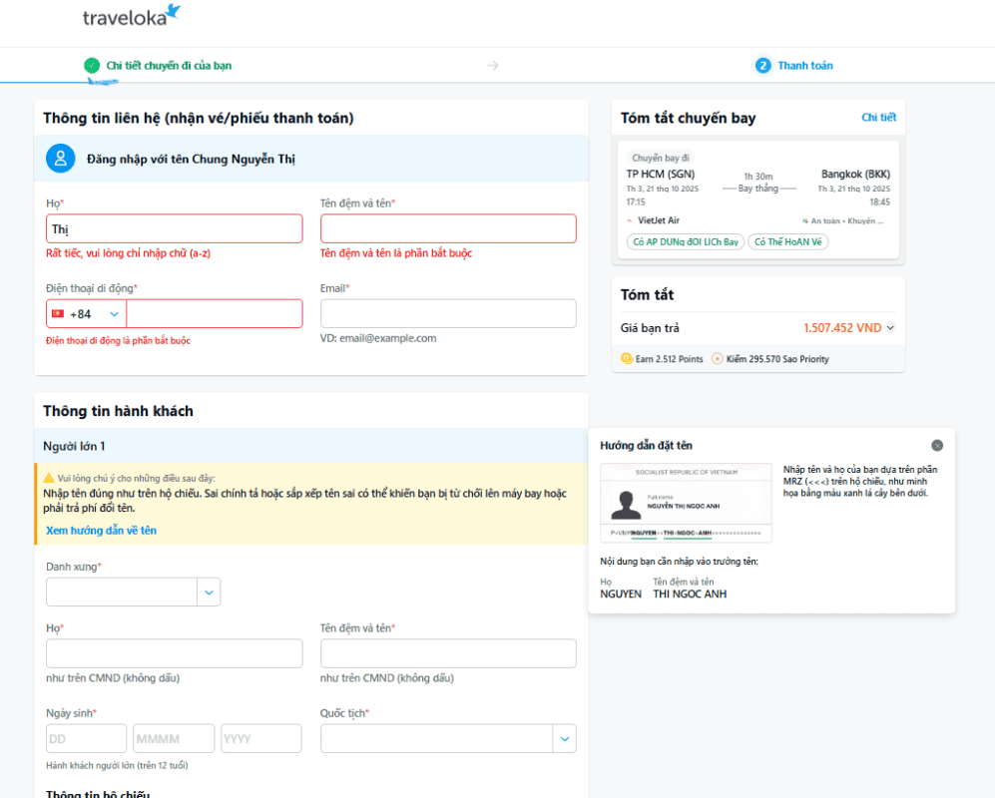Click the Sao Priority star icon
Screen dimensions: 995x798
(x=718, y=359)
